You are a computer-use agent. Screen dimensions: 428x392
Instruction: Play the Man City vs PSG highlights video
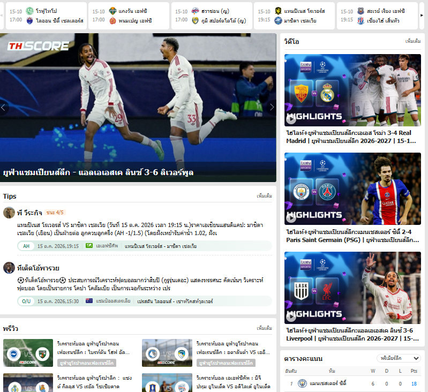[x=291, y=217]
